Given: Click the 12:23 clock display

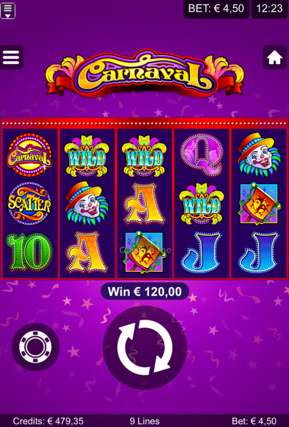Looking at the screenshot, I should [x=270, y=9].
